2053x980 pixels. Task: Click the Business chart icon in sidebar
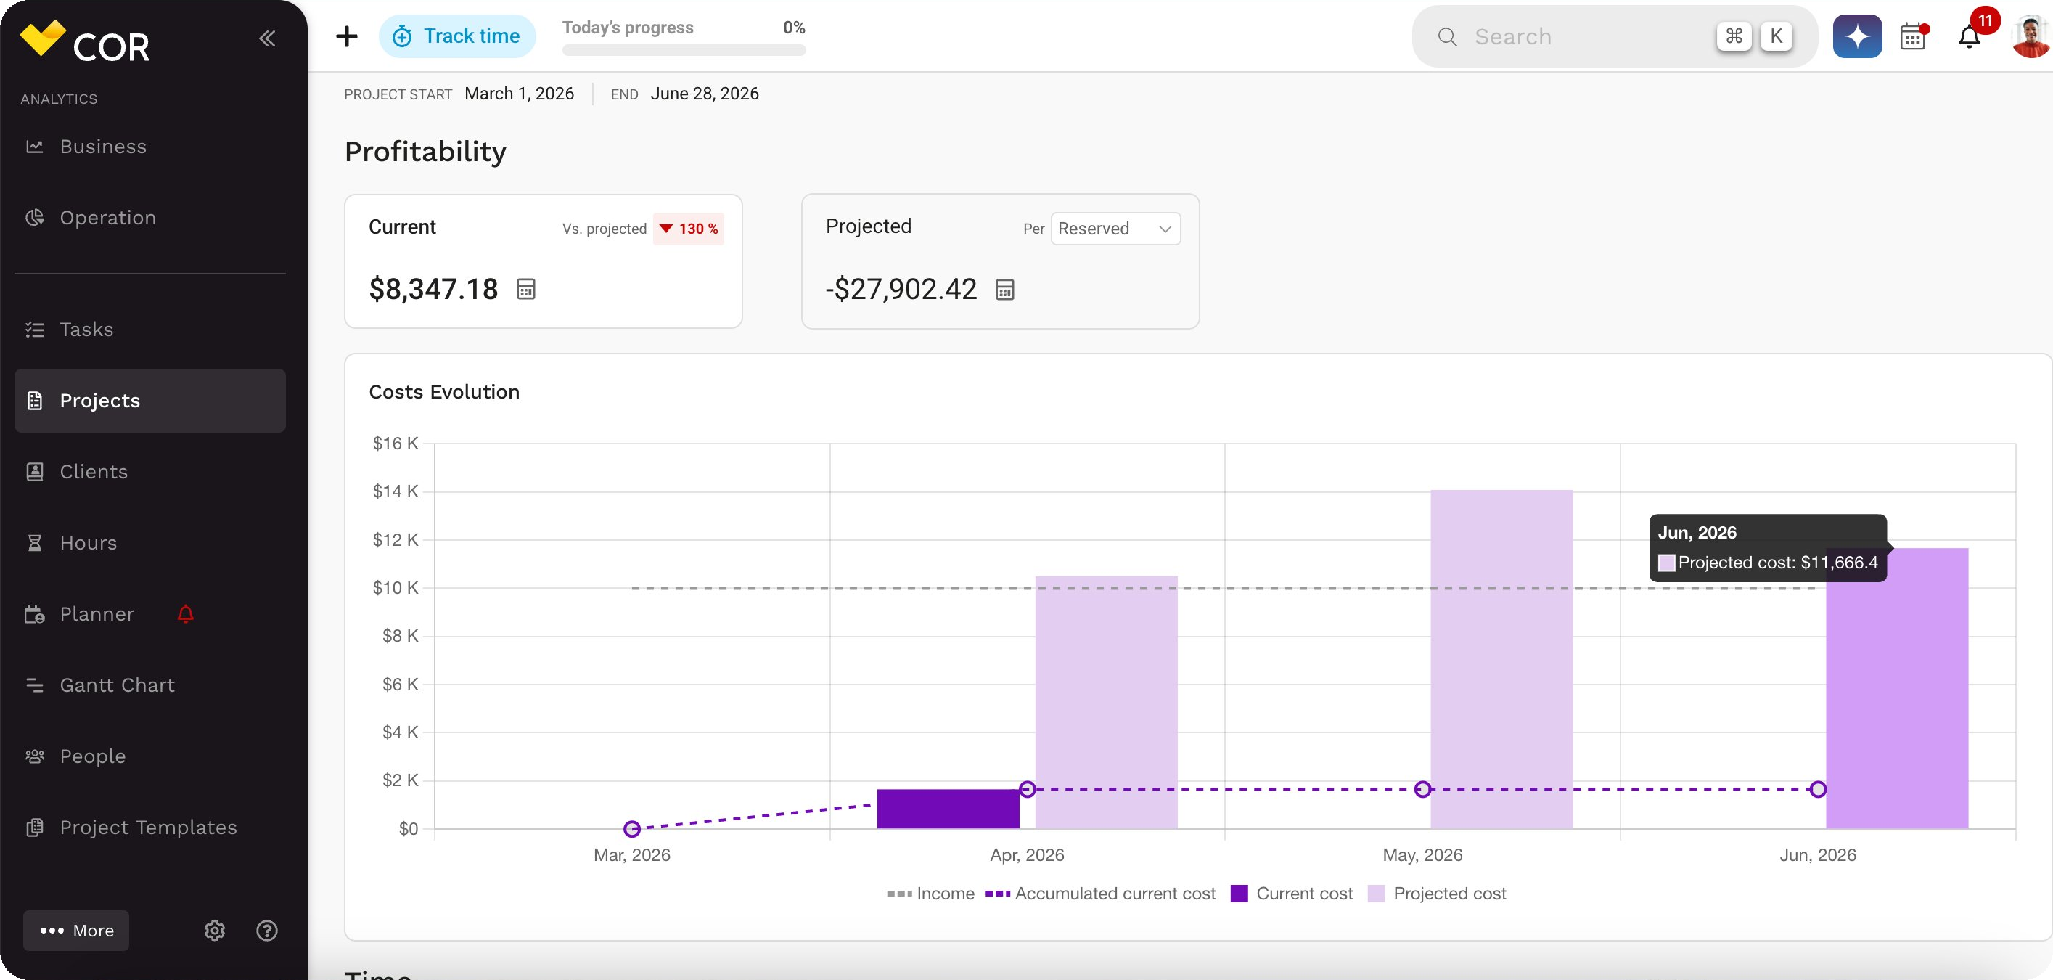coord(34,147)
